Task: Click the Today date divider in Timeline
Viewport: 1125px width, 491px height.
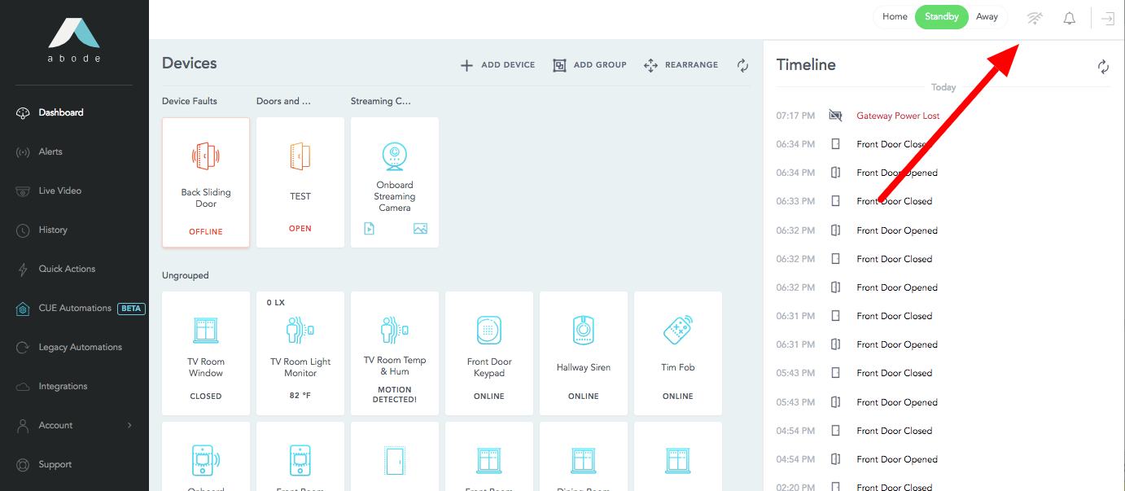Action: pos(943,87)
